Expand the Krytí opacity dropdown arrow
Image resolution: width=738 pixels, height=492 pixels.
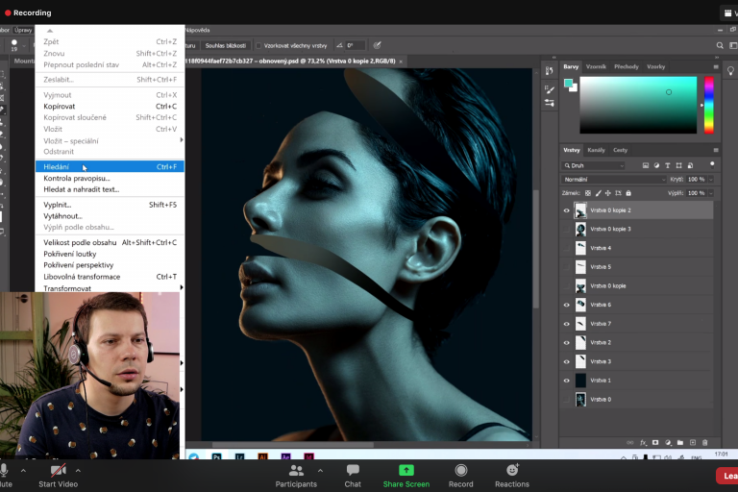[711, 180]
